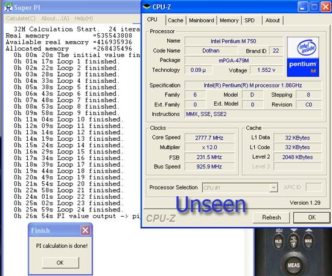The width and height of the screenshot is (332, 276).
Task: Click the CPU-Z title bar chip icon
Action: [147, 7]
